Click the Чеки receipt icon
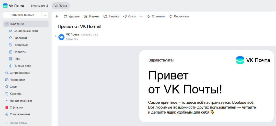This screenshot has width=276, height=126. click(x=10, y=59)
